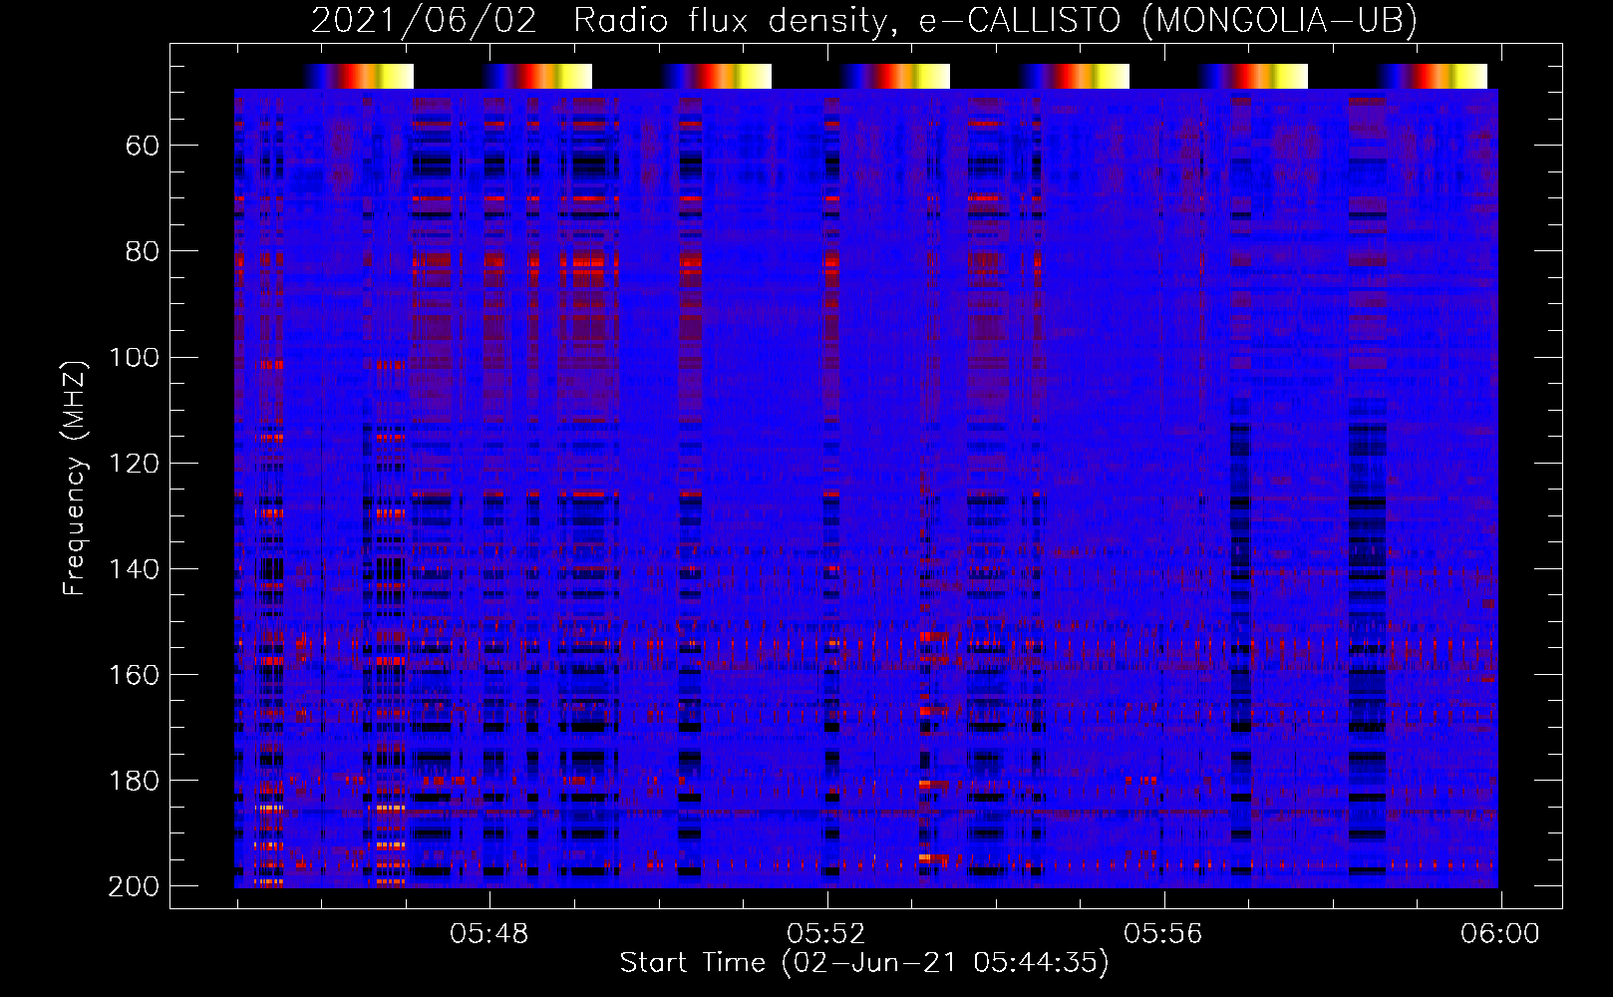Click the 180 frequency tick label
1613x997 pixels.
pyautogui.click(x=135, y=780)
